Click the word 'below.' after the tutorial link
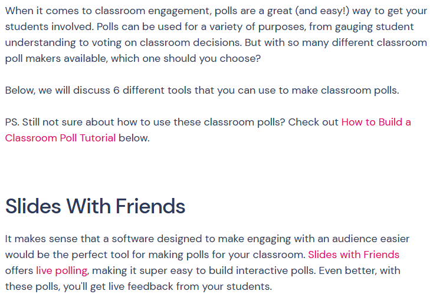The height and width of the screenshot is (294, 430). coord(134,138)
